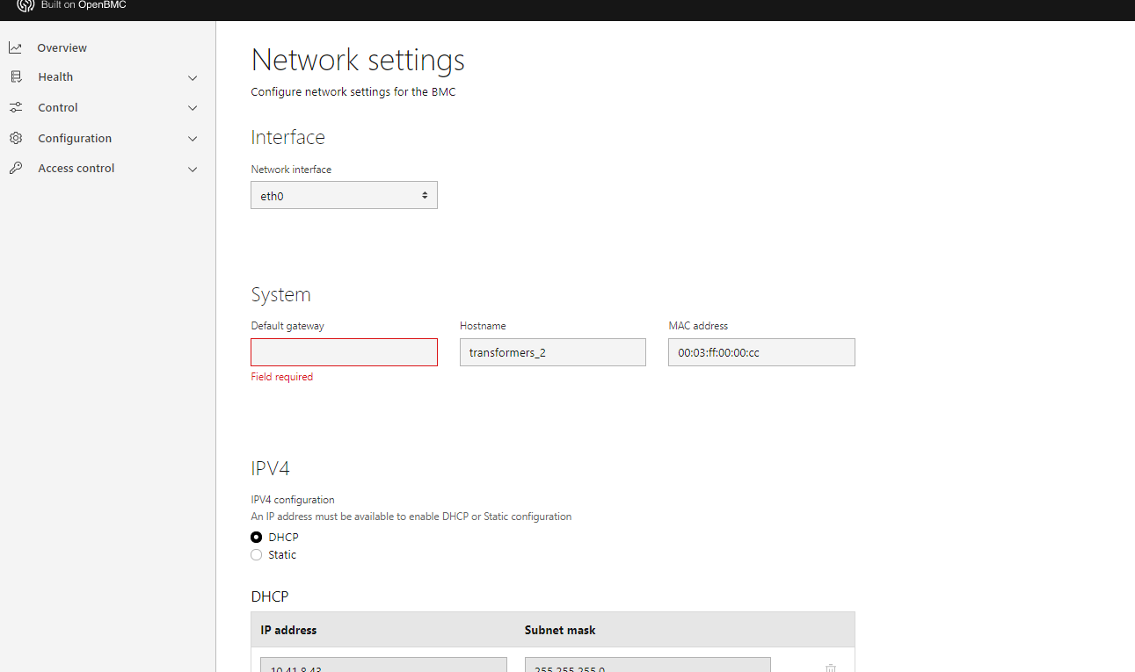Image resolution: width=1135 pixels, height=672 pixels.
Task: Open the Network interface dropdown showing eth0
Action: click(x=344, y=195)
